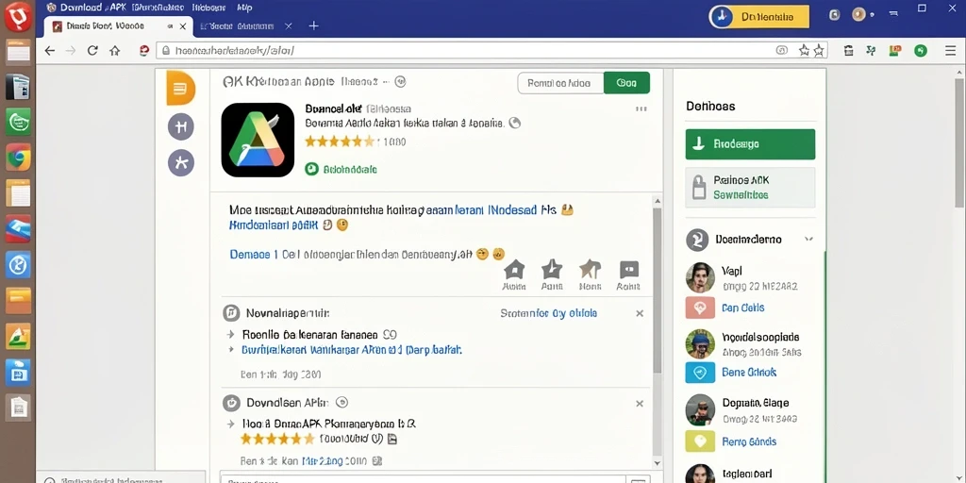Dismiss the Dovndlsan APkr section with its X
Viewport: 966px width, 483px height.
pyautogui.click(x=640, y=404)
